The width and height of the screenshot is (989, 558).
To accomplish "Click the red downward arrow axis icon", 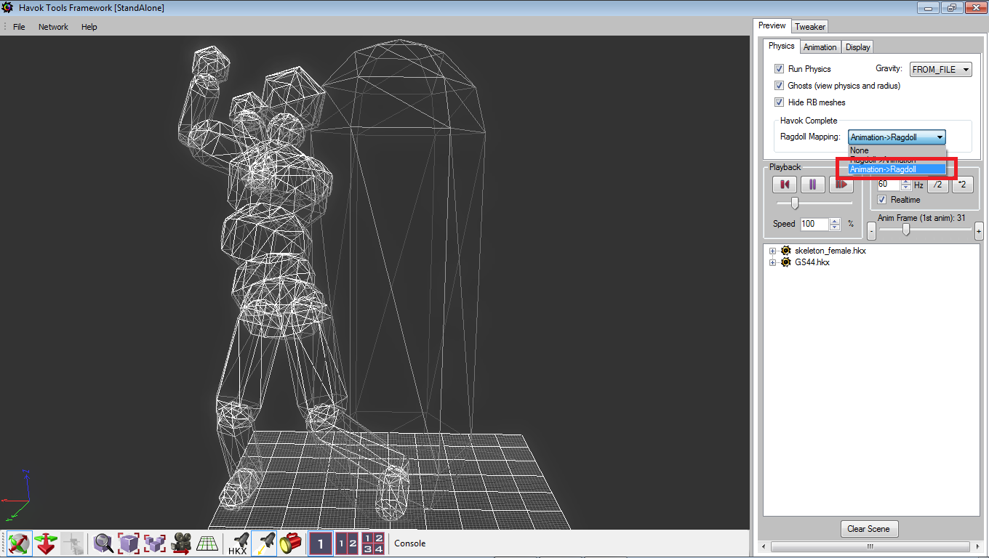I will [46, 543].
